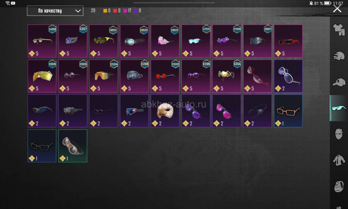Filter by pink quality counter 17

coord(127,11)
